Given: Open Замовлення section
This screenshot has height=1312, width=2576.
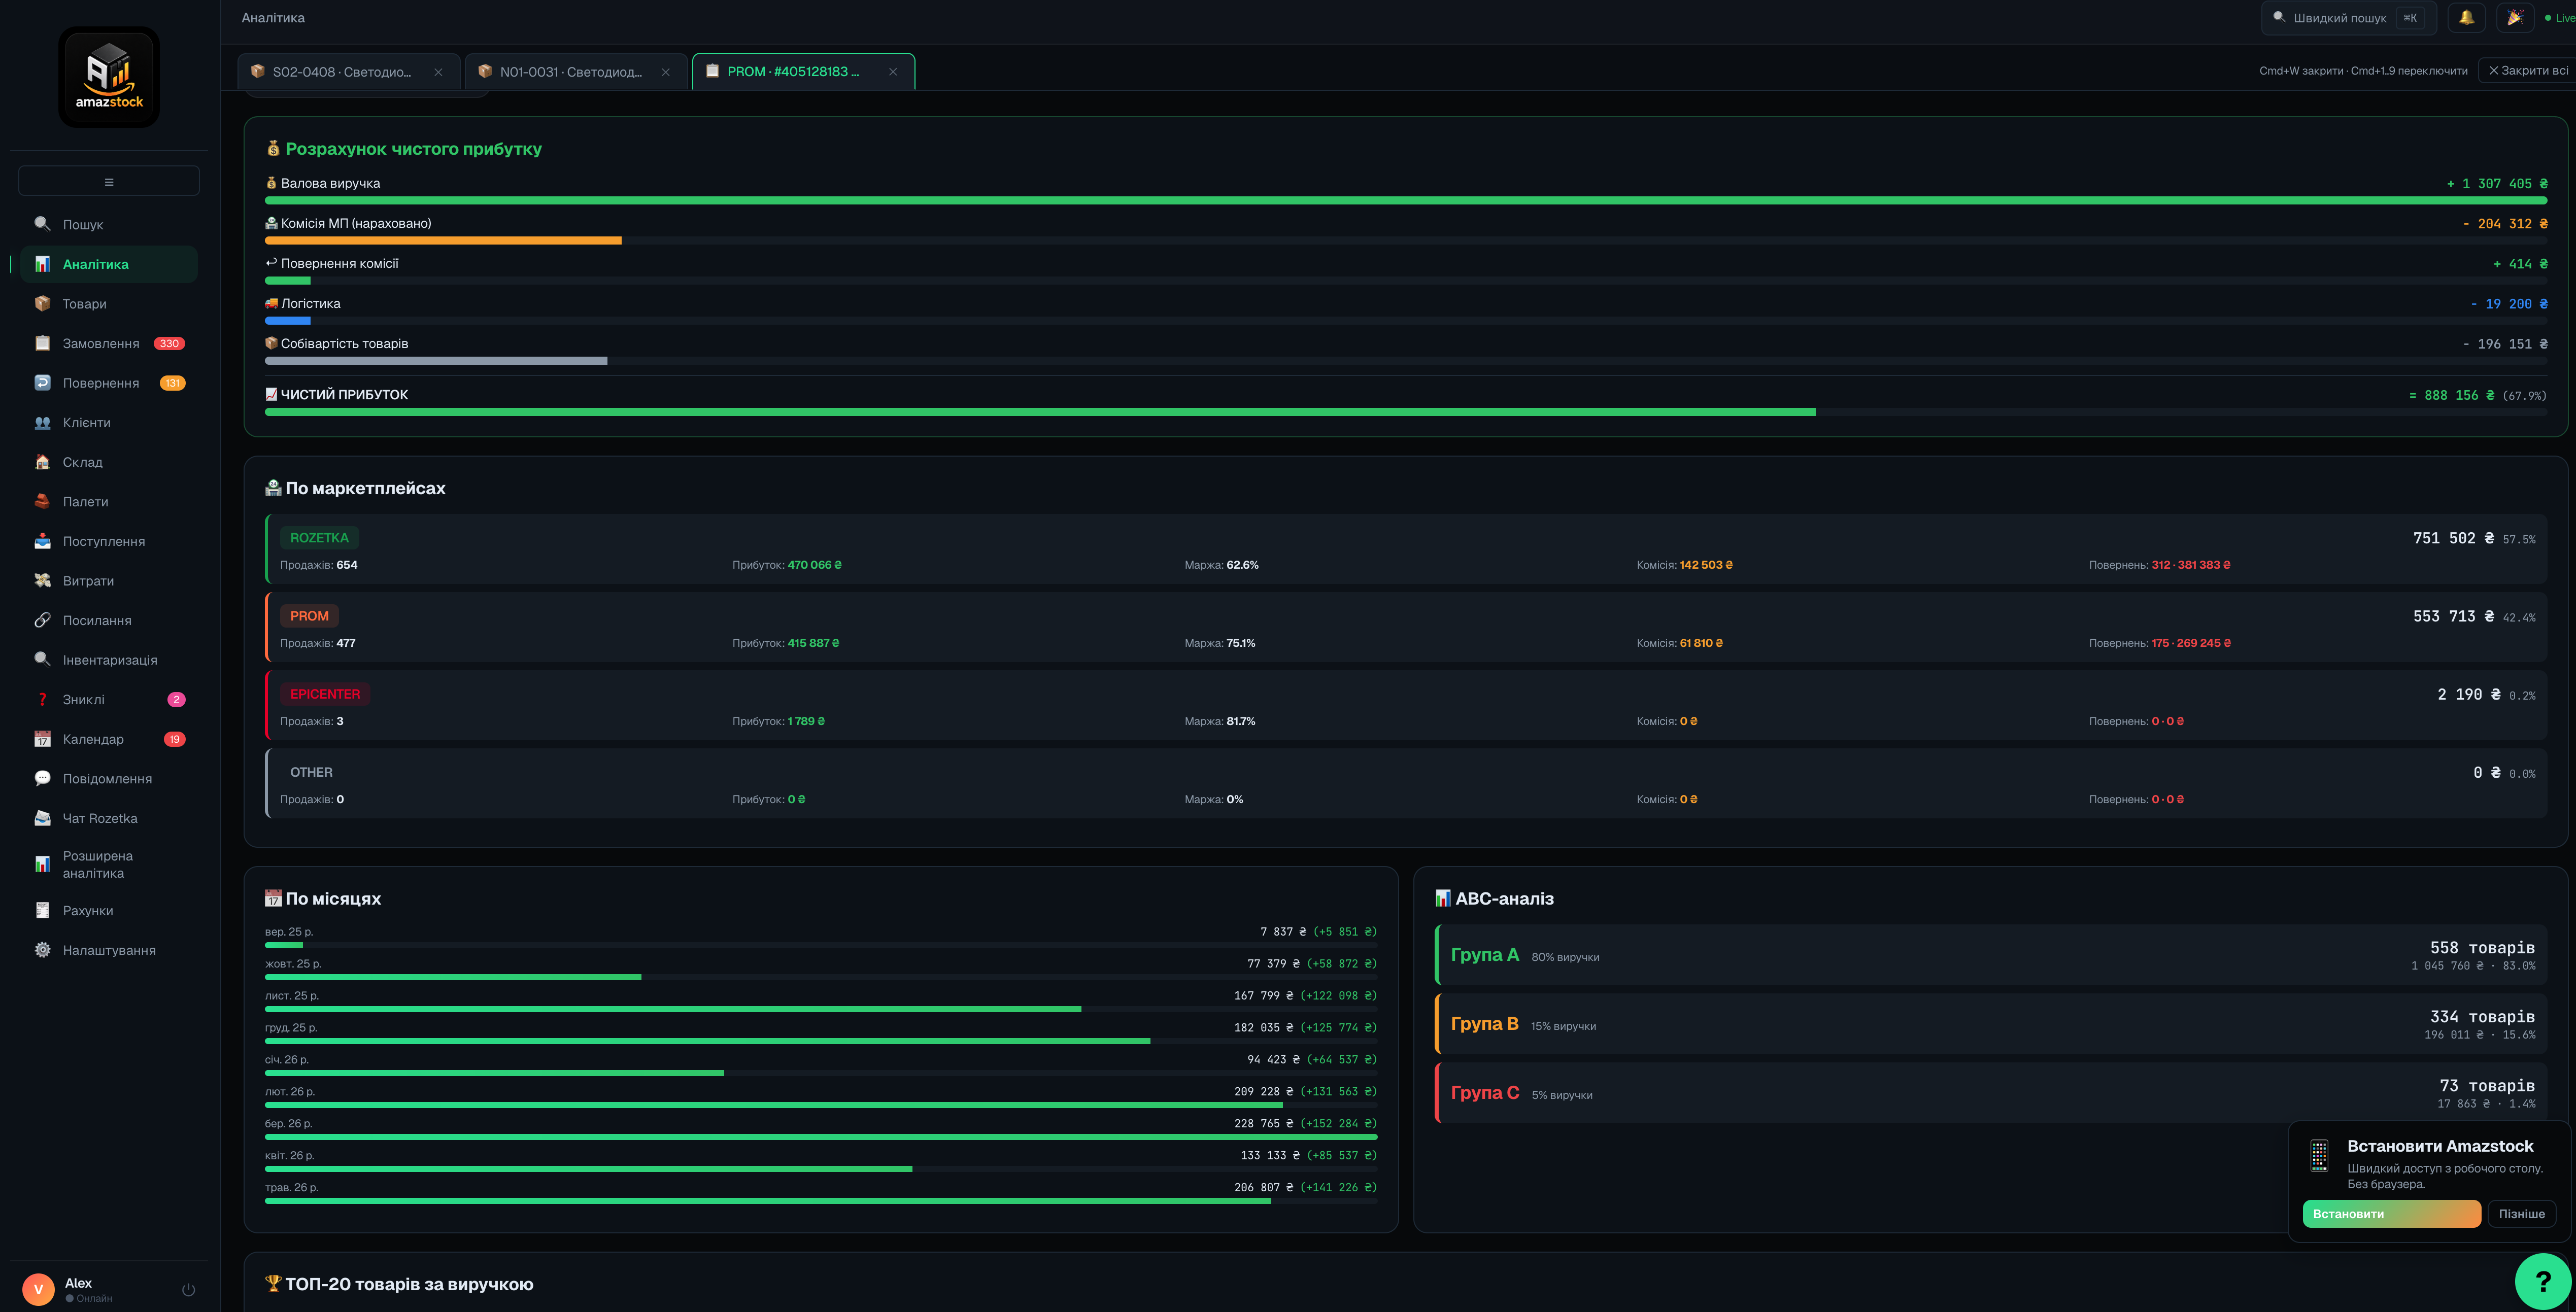Looking at the screenshot, I should coord(109,343).
